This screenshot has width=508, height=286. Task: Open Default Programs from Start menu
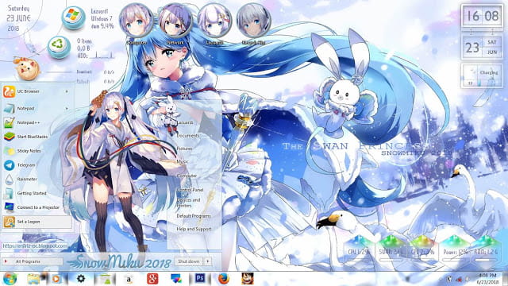194,216
